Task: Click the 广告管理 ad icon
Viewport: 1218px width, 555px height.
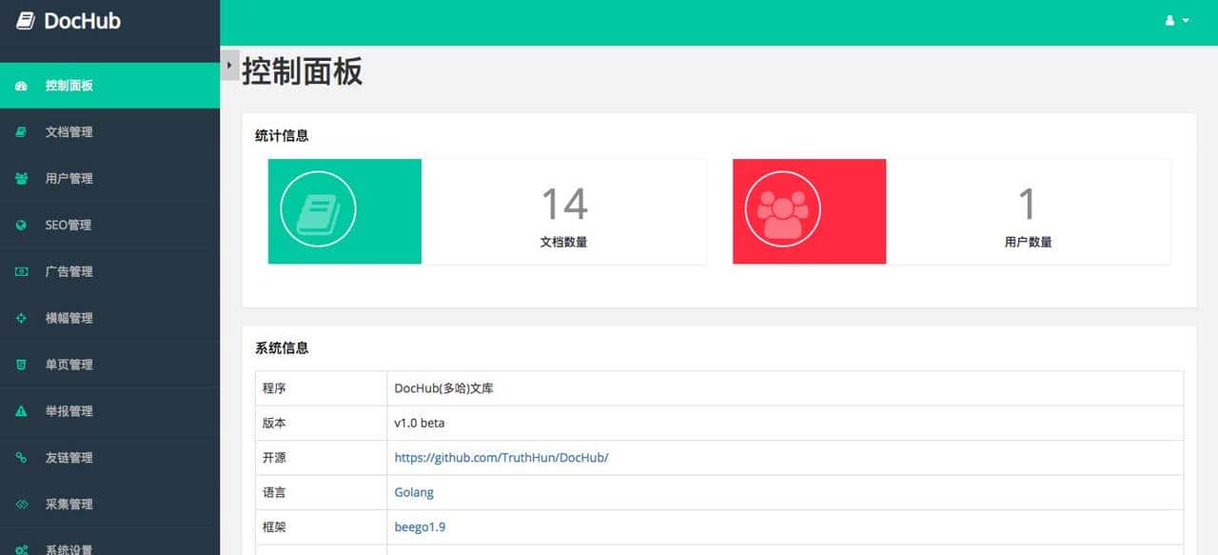Action: pos(21,271)
